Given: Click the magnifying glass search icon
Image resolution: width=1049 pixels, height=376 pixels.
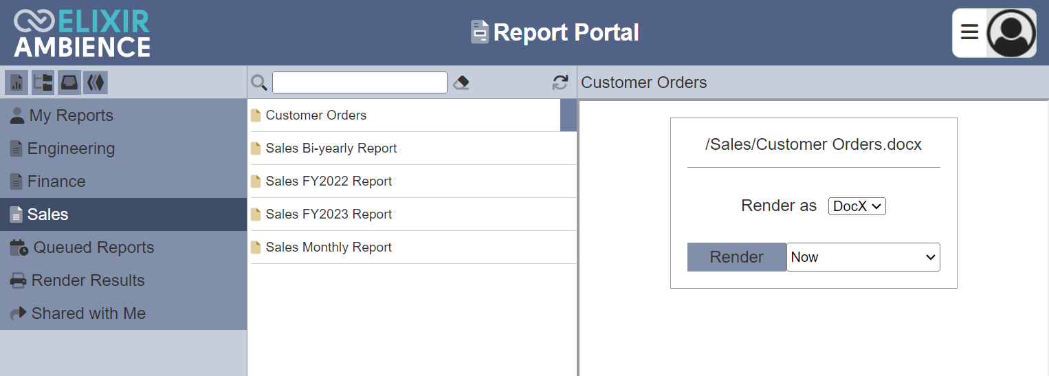Looking at the screenshot, I should coord(259,82).
